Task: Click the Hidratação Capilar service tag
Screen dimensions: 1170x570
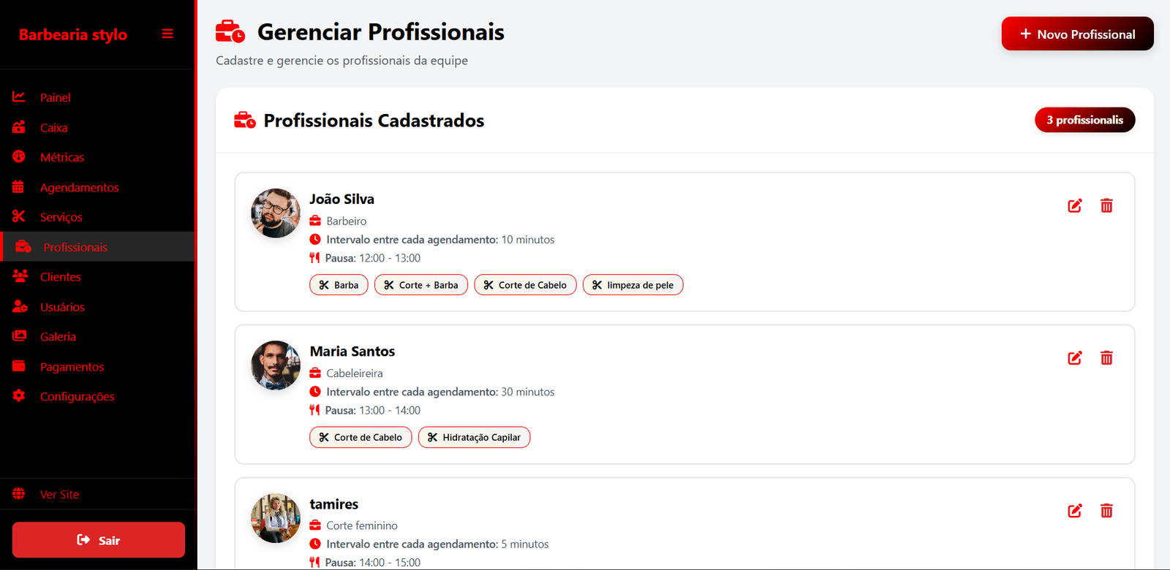Action: tap(474, 438)
